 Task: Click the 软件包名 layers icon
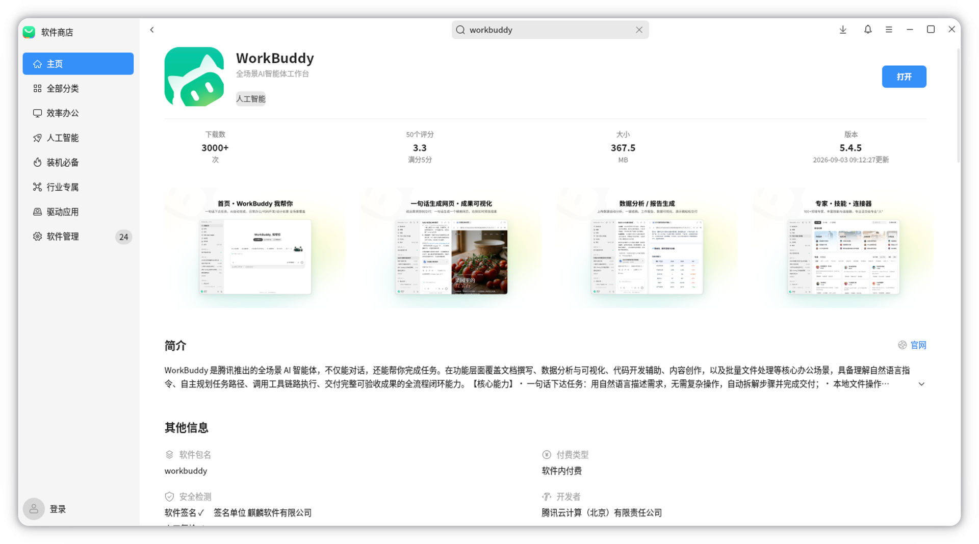(169, 454)
